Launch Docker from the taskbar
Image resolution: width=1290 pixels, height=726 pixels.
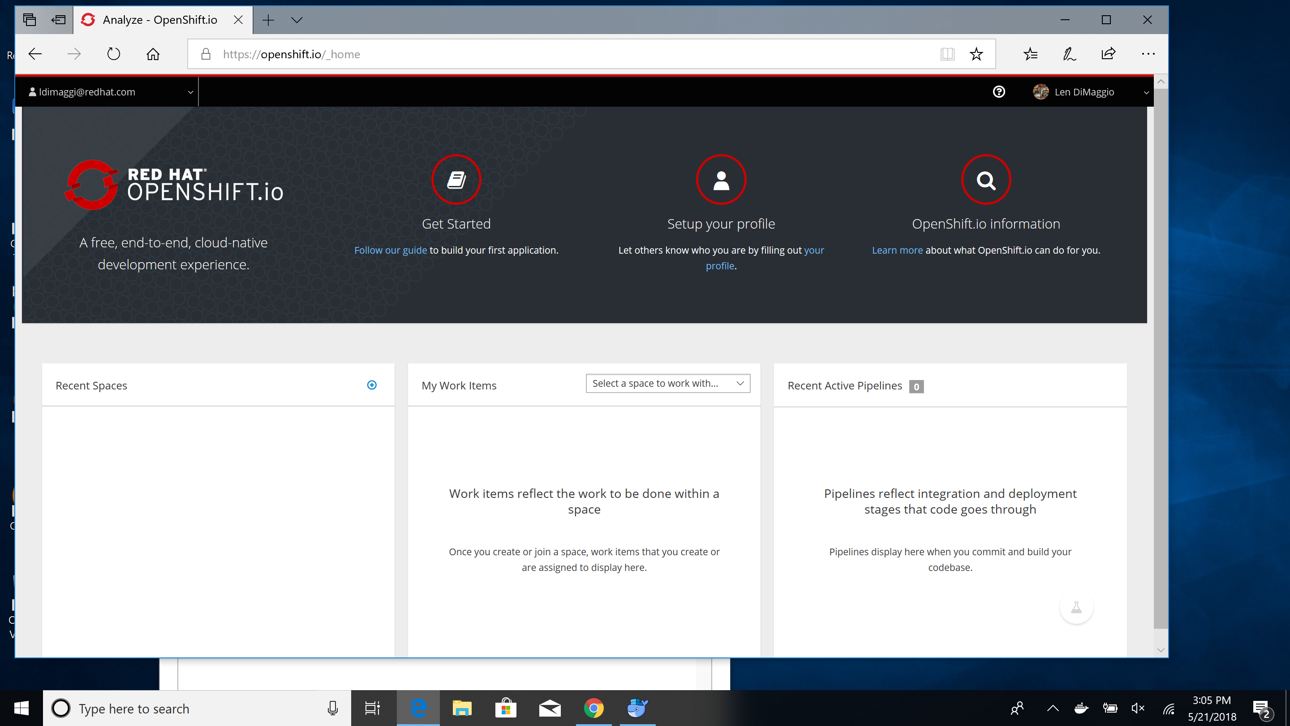637,708
